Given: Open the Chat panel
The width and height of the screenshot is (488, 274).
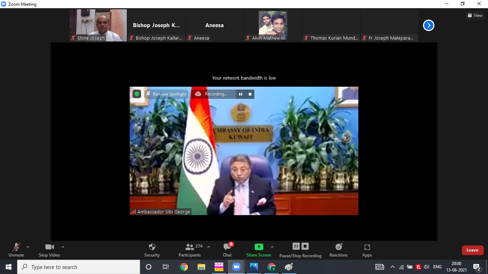Looking at the screenshot, I should tap(227, 250).
